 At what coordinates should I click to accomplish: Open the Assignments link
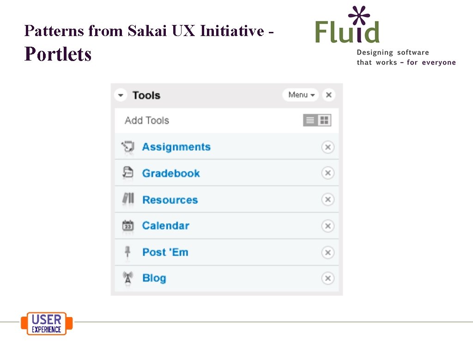click(x=176, y=147)
